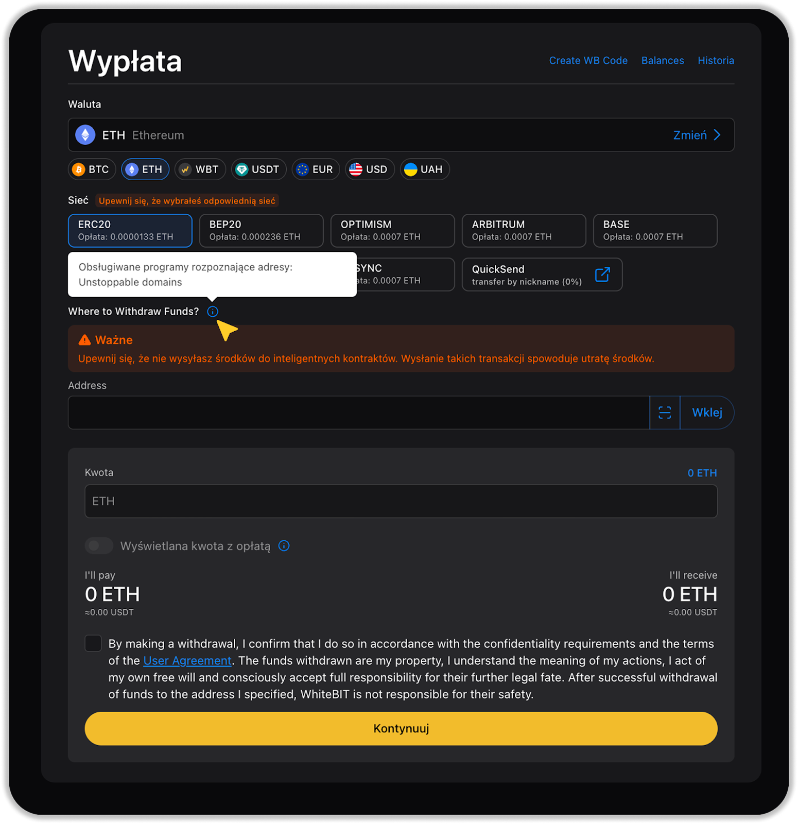The height and width of the screenshot is (824, 798).
Task: Click the QR scan icon in Address field
Action: coord(665,413)
